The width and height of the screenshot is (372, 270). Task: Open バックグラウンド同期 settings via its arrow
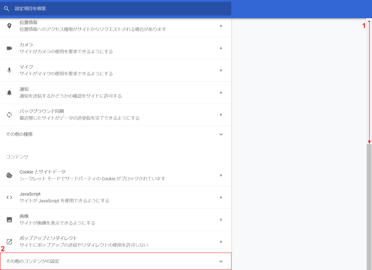(x=221, y=115)
